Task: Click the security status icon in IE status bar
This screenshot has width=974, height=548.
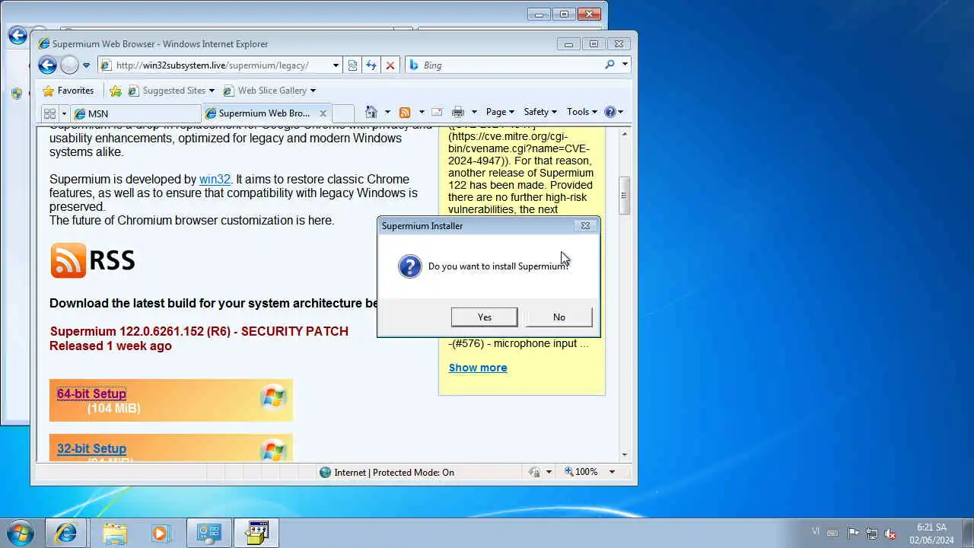Action: pos(534,472)
